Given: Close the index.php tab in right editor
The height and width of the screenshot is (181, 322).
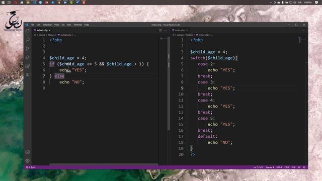Looking at the screenshot, I should pyautogui.click(x=187, y=30).
